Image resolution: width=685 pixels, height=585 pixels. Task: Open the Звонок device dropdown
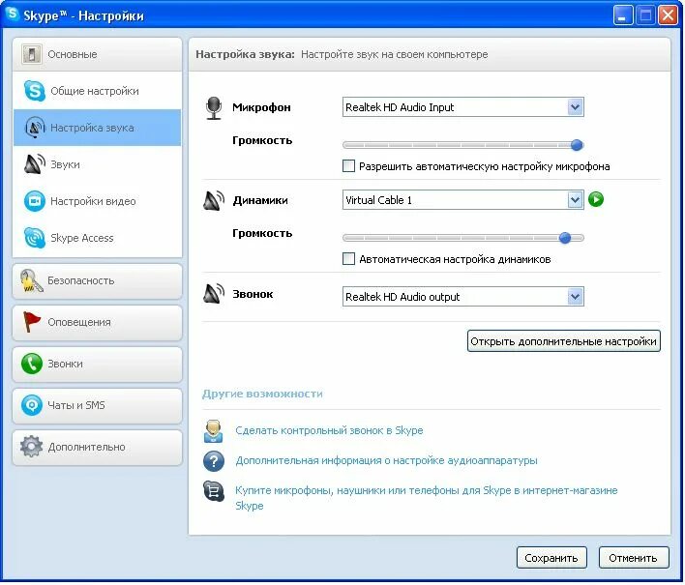click(x=463, y=297)
